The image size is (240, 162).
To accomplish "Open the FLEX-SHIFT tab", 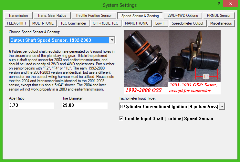I will click(x=17, y=23).
